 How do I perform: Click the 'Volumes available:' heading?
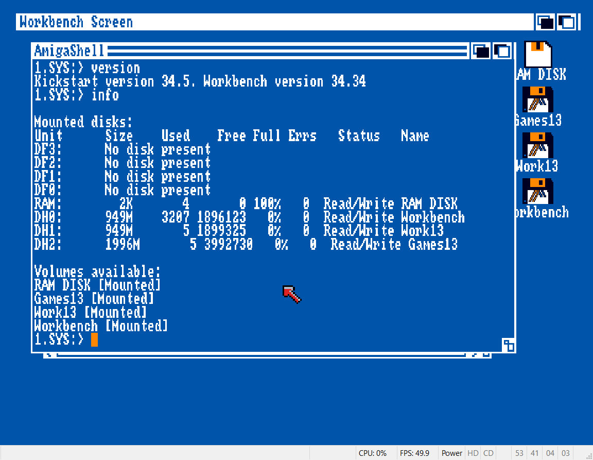point(97,271)
